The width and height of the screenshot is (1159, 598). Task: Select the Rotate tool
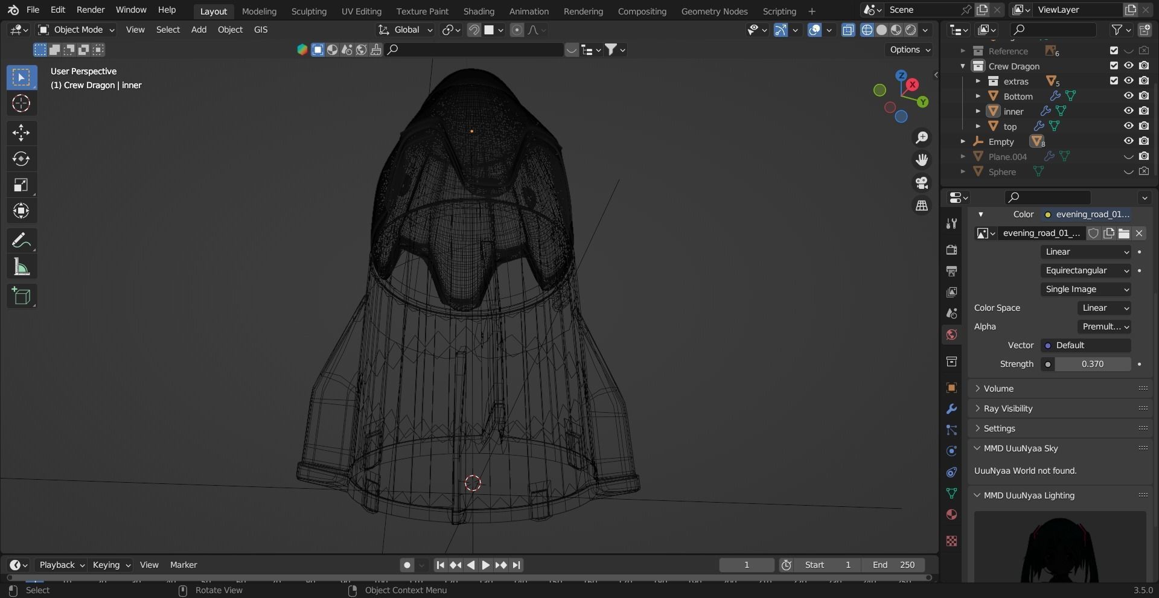tap(21, 159)
